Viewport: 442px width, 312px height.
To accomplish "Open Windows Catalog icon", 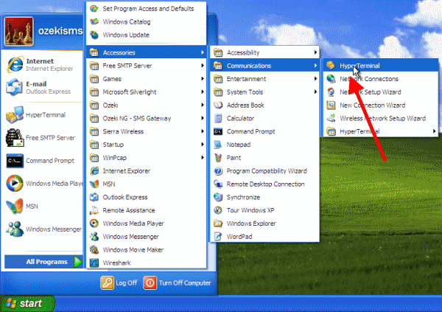I will coord(94,21).
